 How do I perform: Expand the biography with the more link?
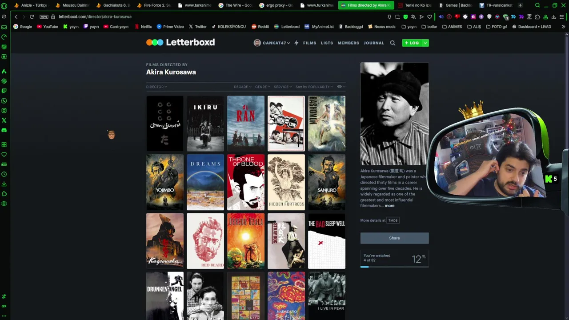[x=389, y=206]
